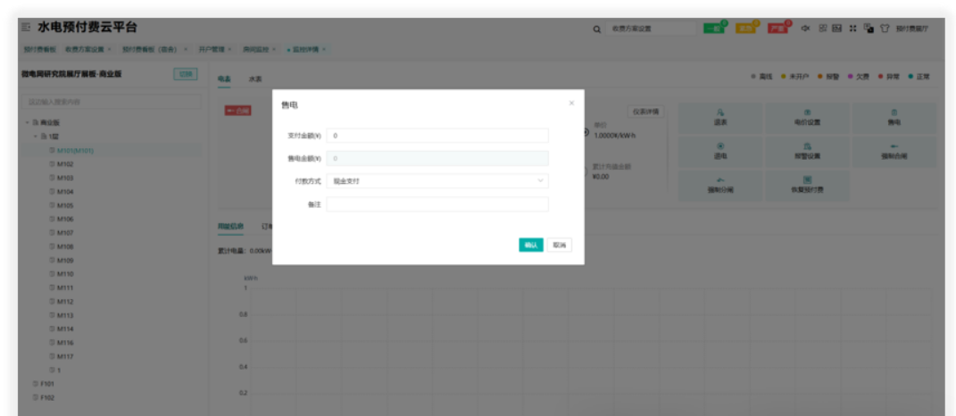956x416 pixels.
Task: Click the 支付金额 input field
Action: pyautogui.click(x=437, y=136)
